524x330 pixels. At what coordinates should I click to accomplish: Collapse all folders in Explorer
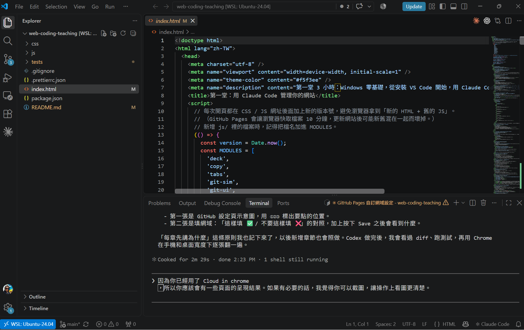coord(133,33)
